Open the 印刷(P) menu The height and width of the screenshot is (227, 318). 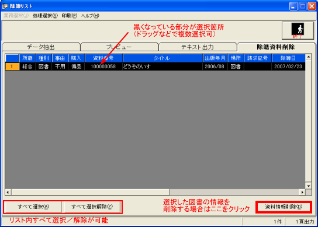(70, 16)
